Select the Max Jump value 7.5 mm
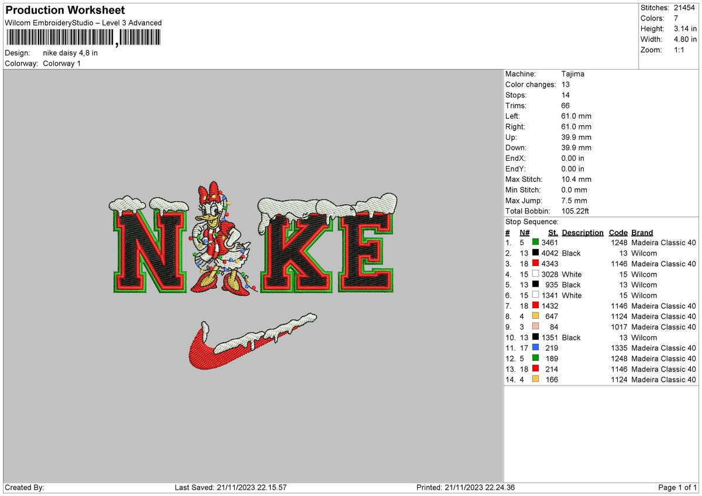 [574, 200]
